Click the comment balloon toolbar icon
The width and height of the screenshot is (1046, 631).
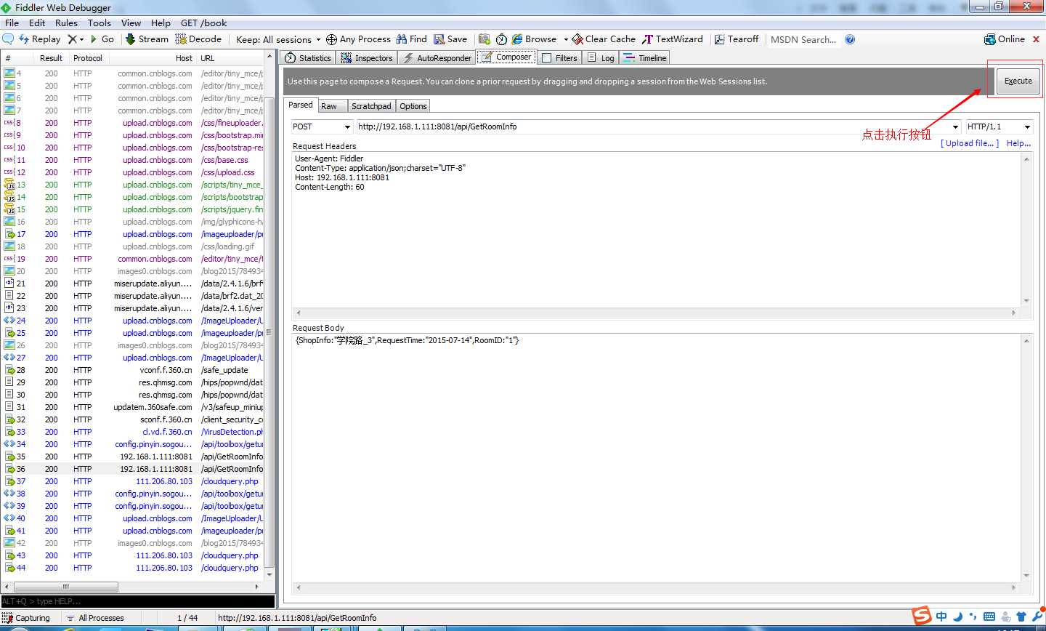(9, 39)
